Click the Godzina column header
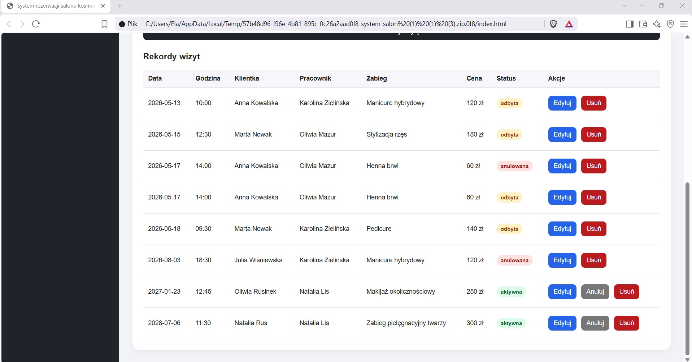Viewport: 692px width, 362px height. click(x=208, y=78)
